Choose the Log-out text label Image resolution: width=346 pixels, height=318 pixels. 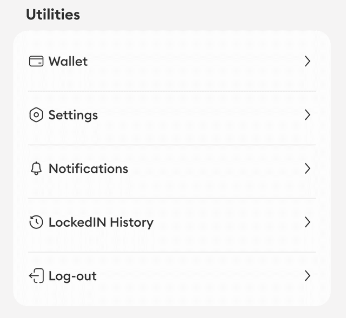(72, 276)
